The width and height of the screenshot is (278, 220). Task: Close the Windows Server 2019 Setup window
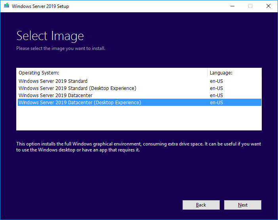(268, 6)
